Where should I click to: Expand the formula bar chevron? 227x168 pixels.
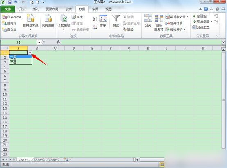point(223,42)
